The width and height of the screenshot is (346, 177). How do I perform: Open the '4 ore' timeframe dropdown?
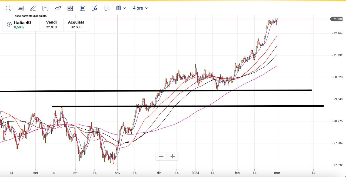click(140, 8)
